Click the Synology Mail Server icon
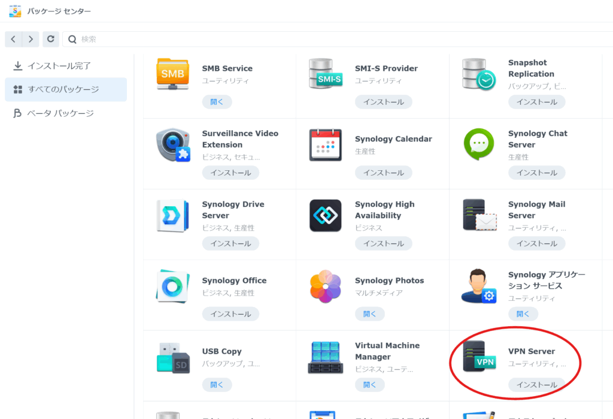Image resolution: width=613 pixels, height=419 pixels. 480,215
